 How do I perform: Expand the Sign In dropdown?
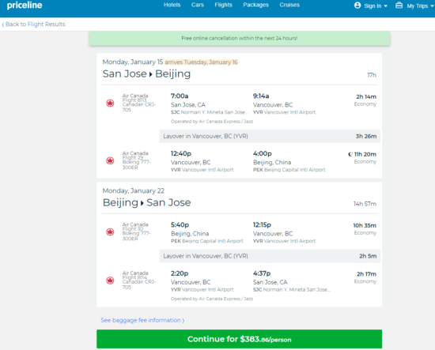click(x=376, y=6)
